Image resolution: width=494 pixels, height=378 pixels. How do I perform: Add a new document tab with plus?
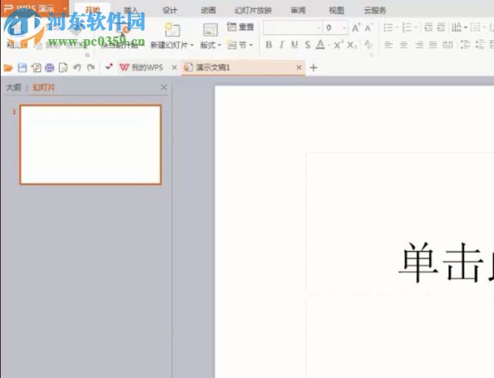[314, 67]
